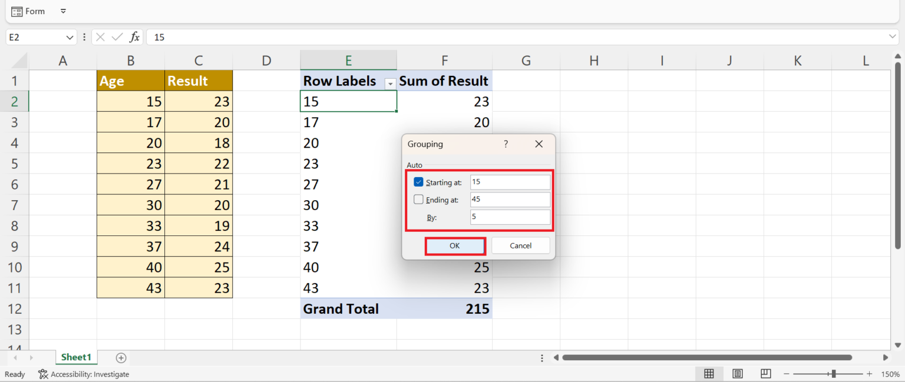
Task: Switch to the Sheet1 tab
Action: 76,357
